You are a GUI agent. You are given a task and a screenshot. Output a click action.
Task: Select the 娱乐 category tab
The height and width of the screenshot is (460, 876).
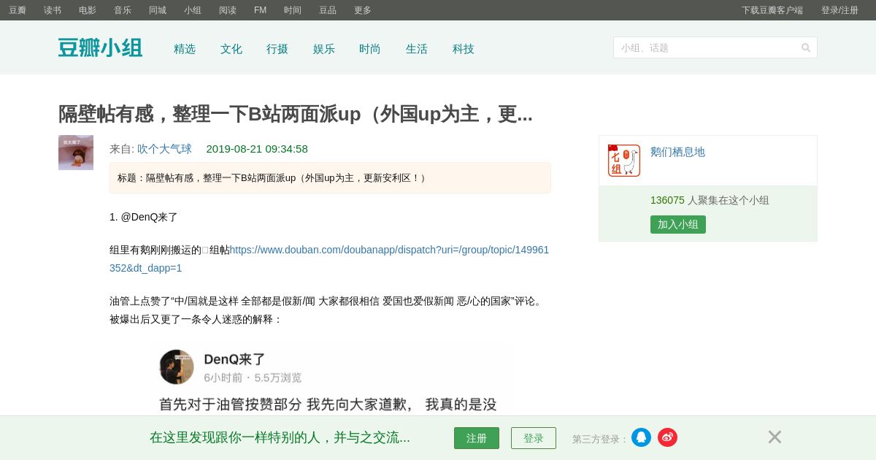click(324, 49)
